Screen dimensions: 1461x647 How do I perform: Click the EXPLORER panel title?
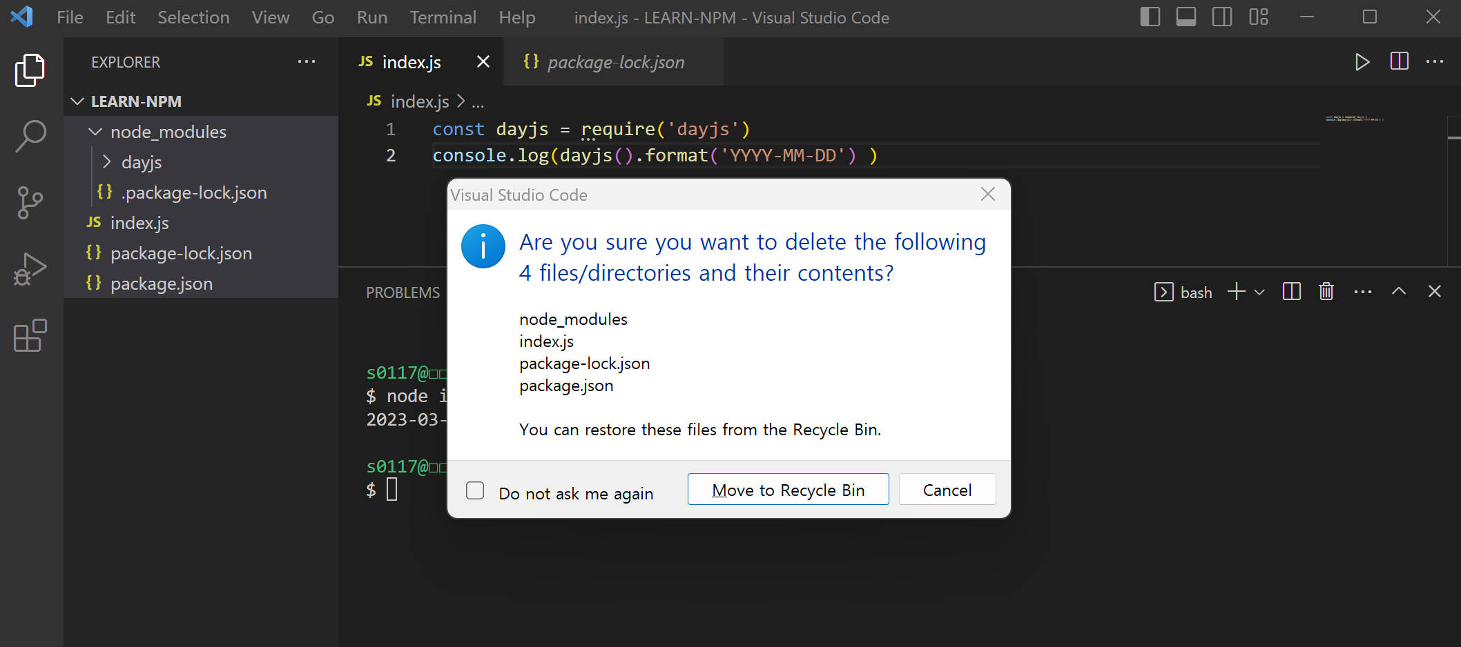(x=126, y=62)
